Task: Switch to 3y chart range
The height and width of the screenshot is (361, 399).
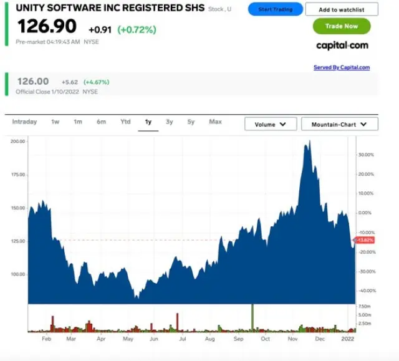Action: [x=170, y=122]
